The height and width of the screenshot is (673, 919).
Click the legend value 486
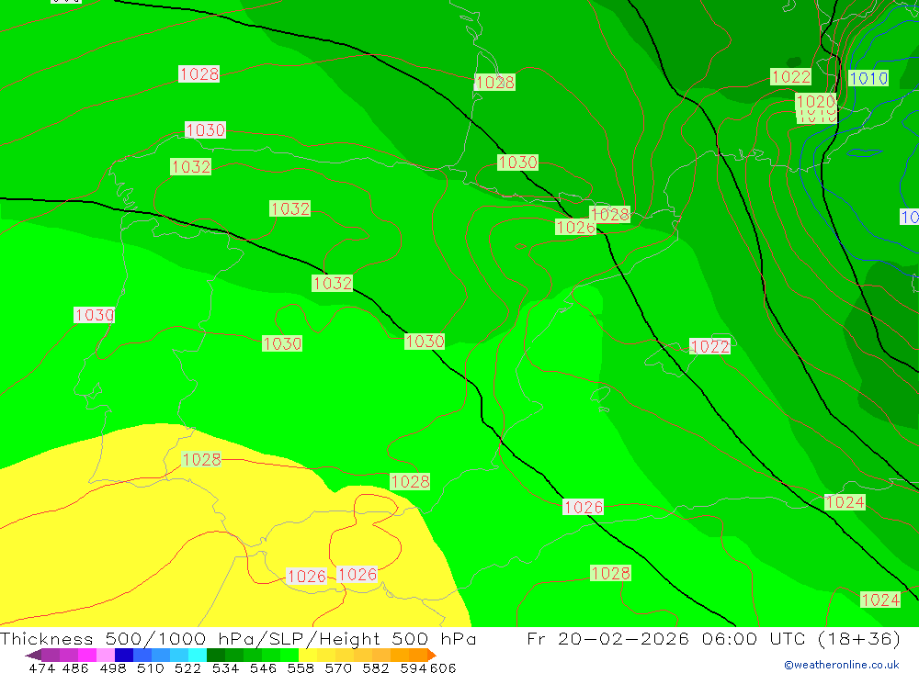[x=75, y=667]
